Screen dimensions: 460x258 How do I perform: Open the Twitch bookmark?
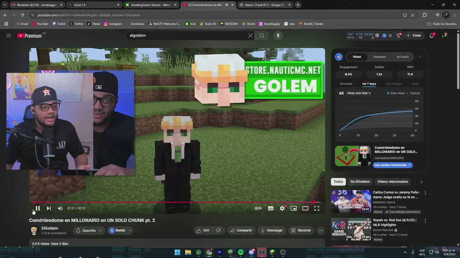[59, 24]
